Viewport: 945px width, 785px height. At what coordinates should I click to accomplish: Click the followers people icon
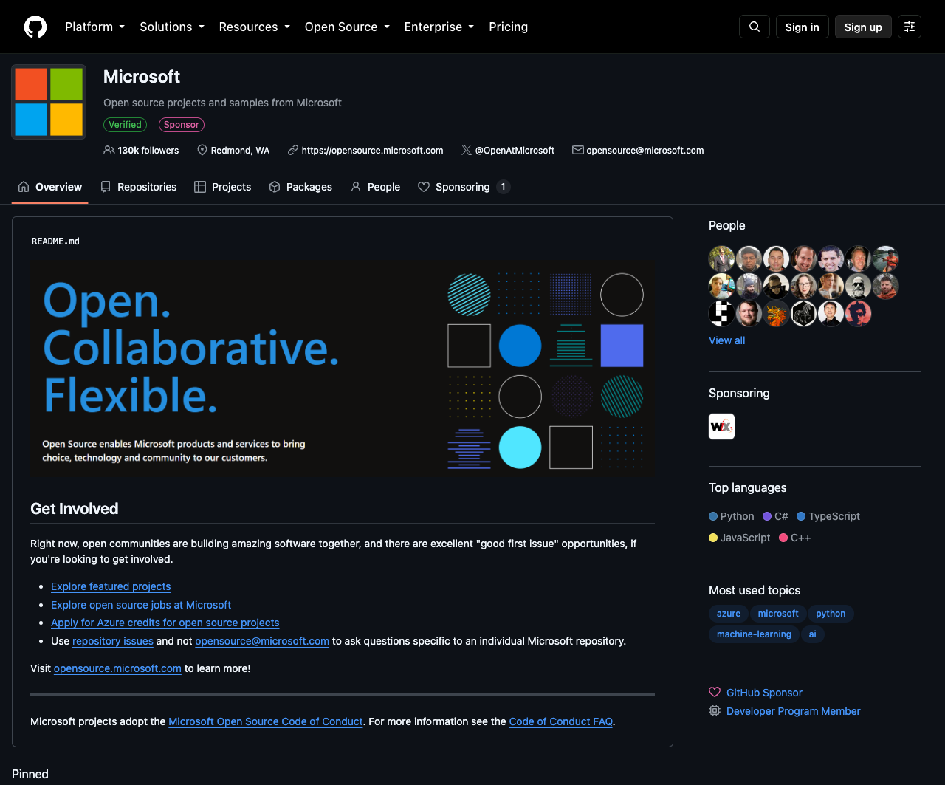109,150
